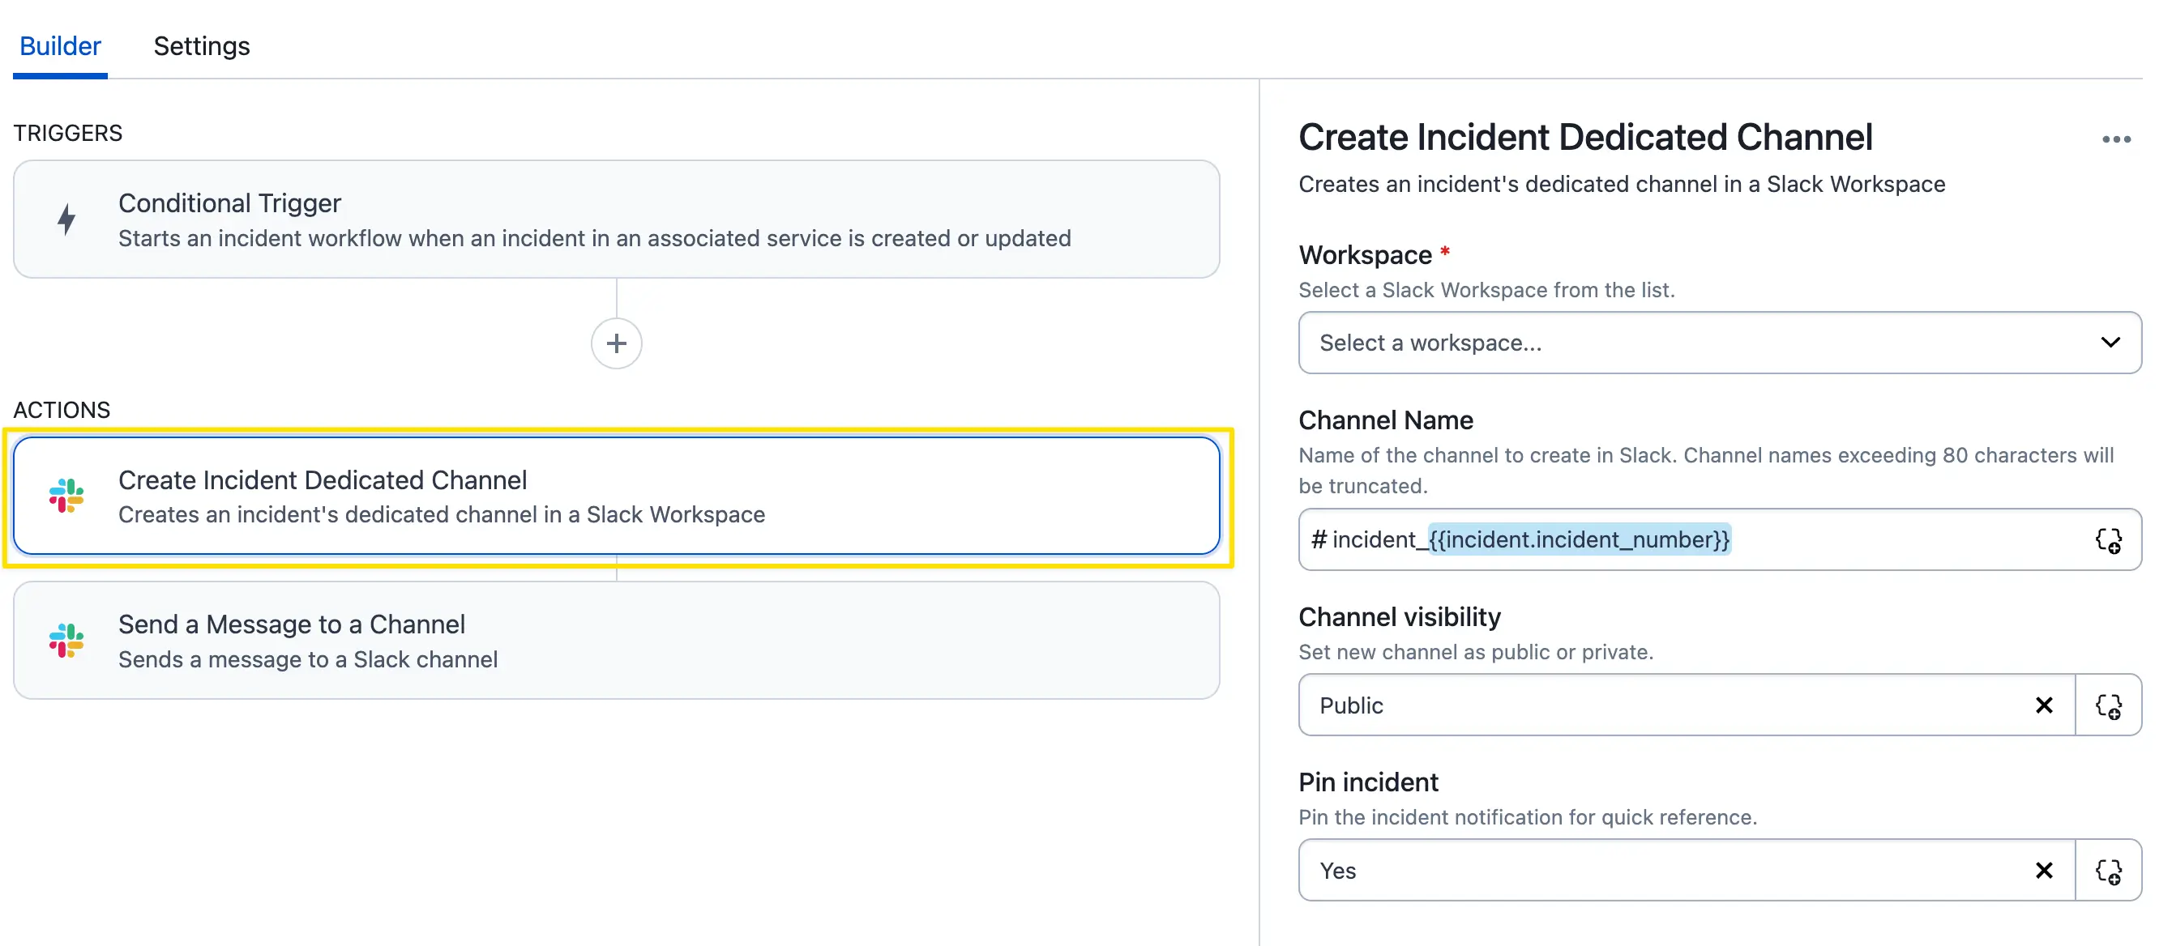Click the lightning bolt trigger icon

tap(66, 219)
